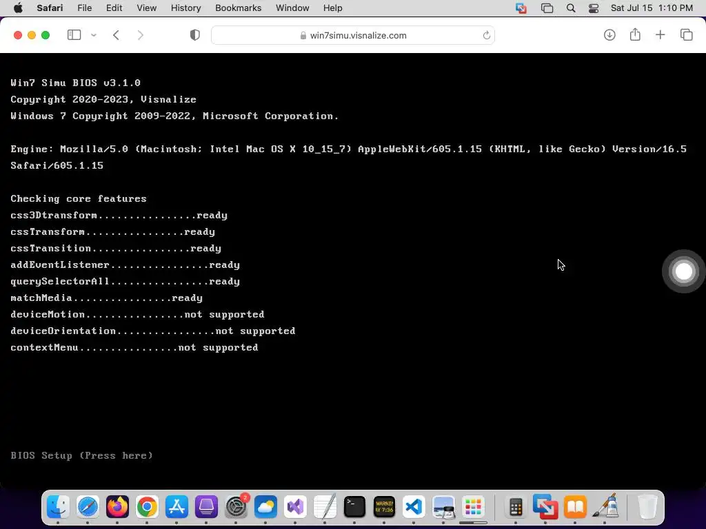Open VMware Fusion from the Dock
The height and width of the screenshot is (529, 706).
545,507
